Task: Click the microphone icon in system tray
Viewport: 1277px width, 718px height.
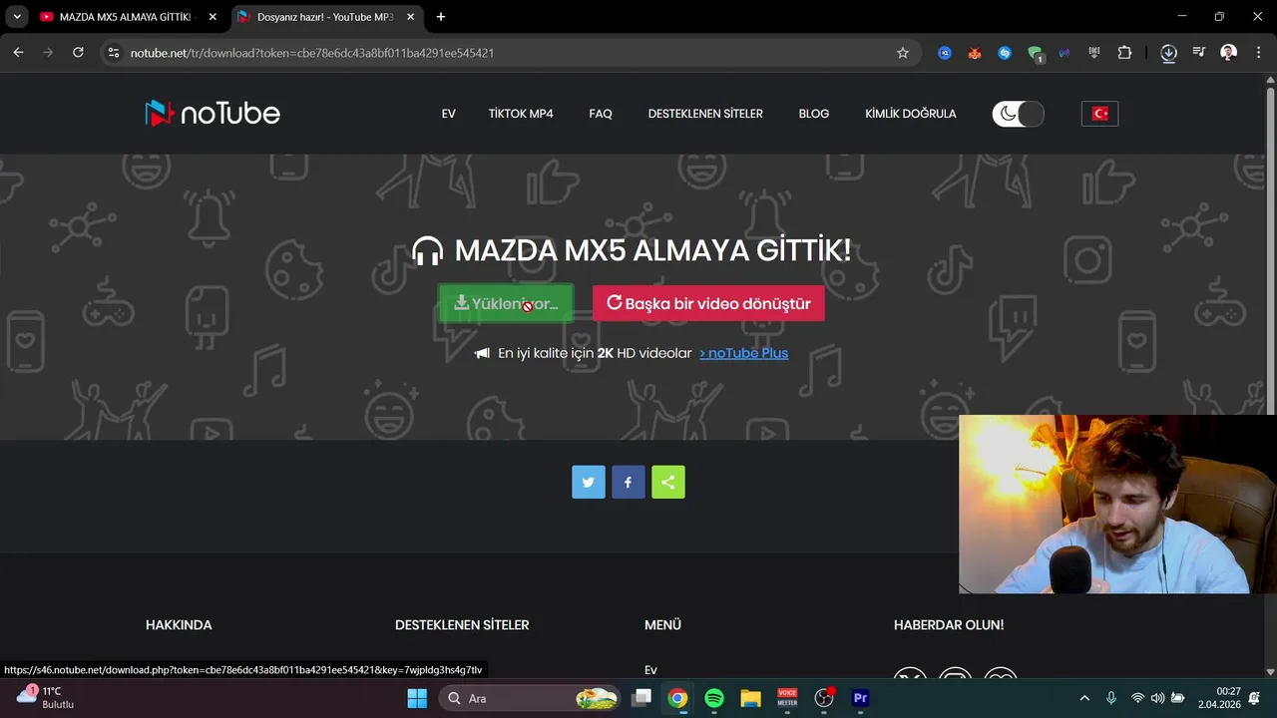Action: [1111, 698]
